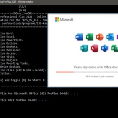Image resolution: width=118 pixels, height=118 pixels.
Task: Click the 'fice PowerPoint.' console line
Action: [x=12, y=40]
